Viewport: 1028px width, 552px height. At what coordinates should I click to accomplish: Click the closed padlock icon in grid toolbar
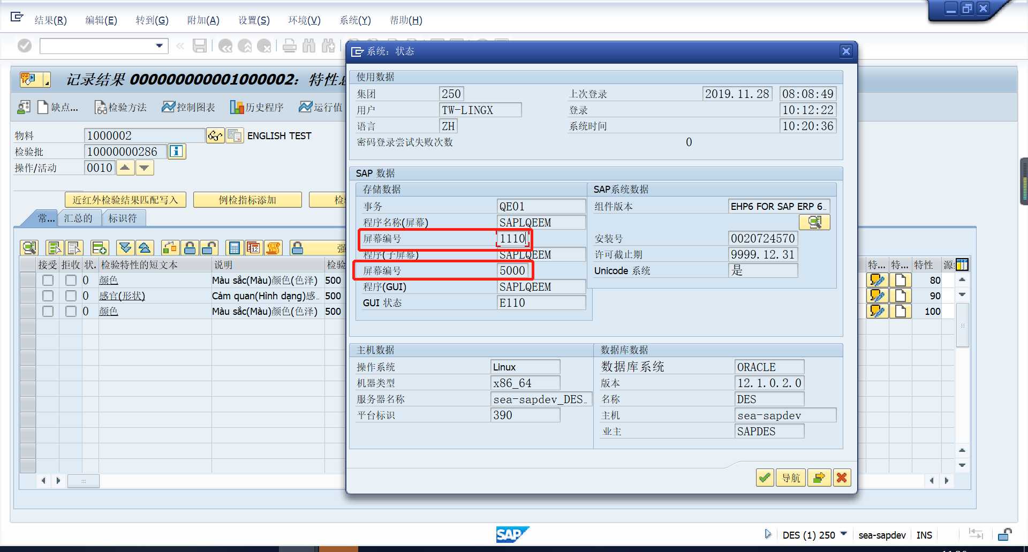(190, 248)
